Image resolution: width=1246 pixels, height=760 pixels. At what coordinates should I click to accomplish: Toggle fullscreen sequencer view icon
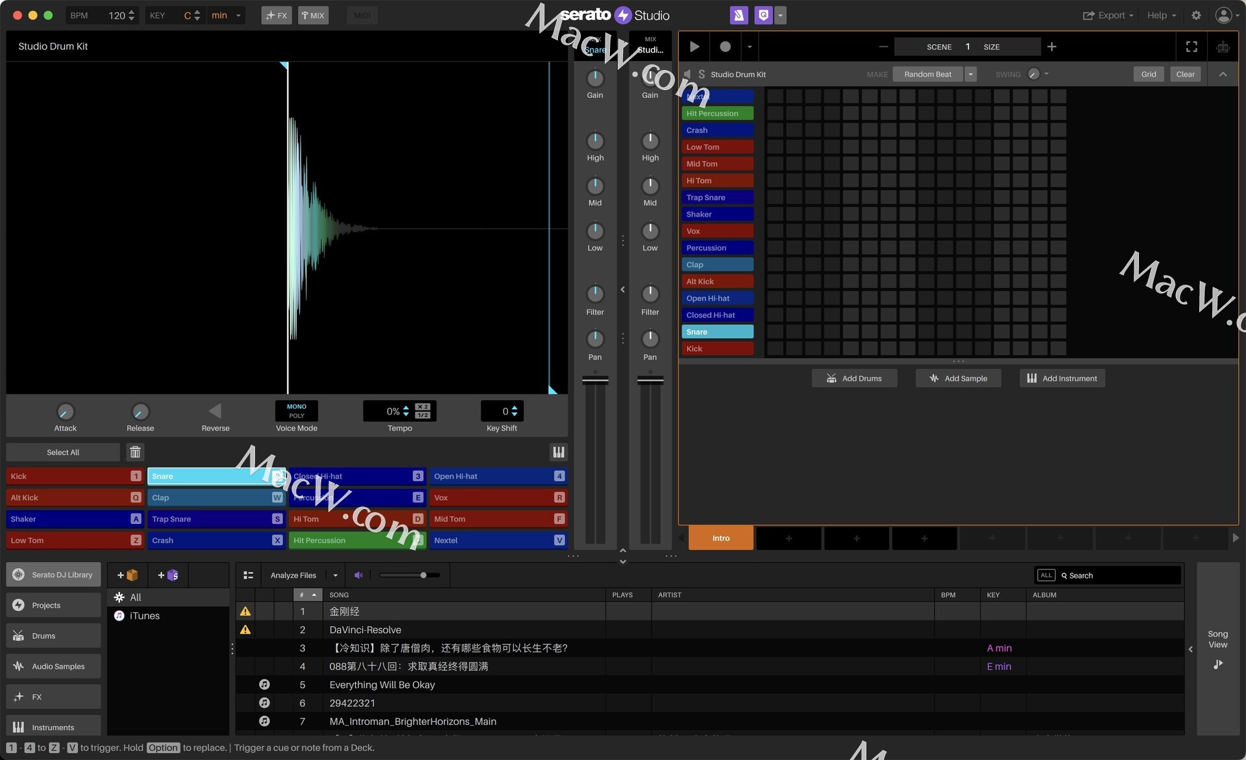[1191, 47]
